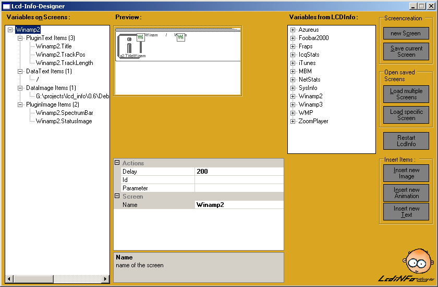Select Winamp2.Title tree item

pyautogui.click(x=54, y=46)
